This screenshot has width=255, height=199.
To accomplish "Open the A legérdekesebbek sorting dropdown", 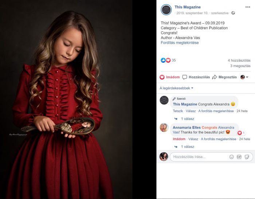I will [176, 88].
